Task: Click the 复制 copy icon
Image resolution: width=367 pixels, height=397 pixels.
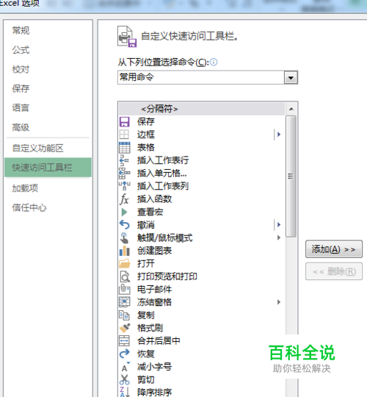Action: pyautogui.click(x=124, y=315)
